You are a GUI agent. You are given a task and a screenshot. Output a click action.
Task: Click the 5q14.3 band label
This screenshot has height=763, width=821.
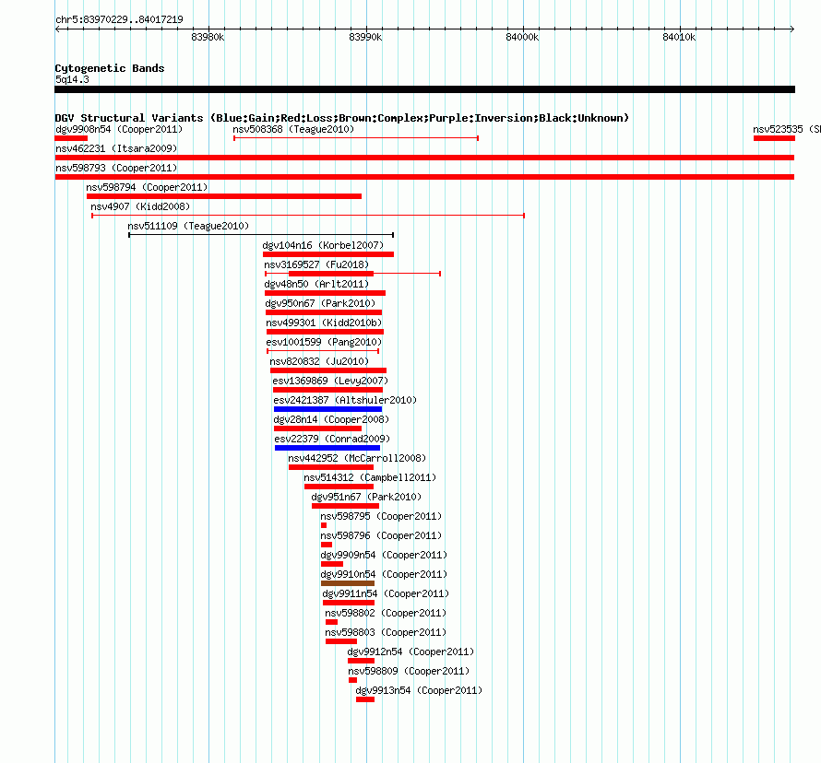[x=72, y=79]
